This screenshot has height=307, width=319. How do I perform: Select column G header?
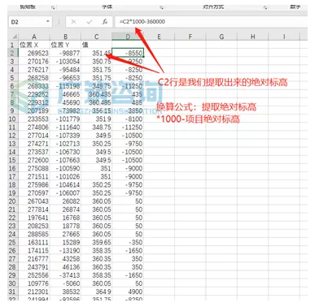point(221,37)
